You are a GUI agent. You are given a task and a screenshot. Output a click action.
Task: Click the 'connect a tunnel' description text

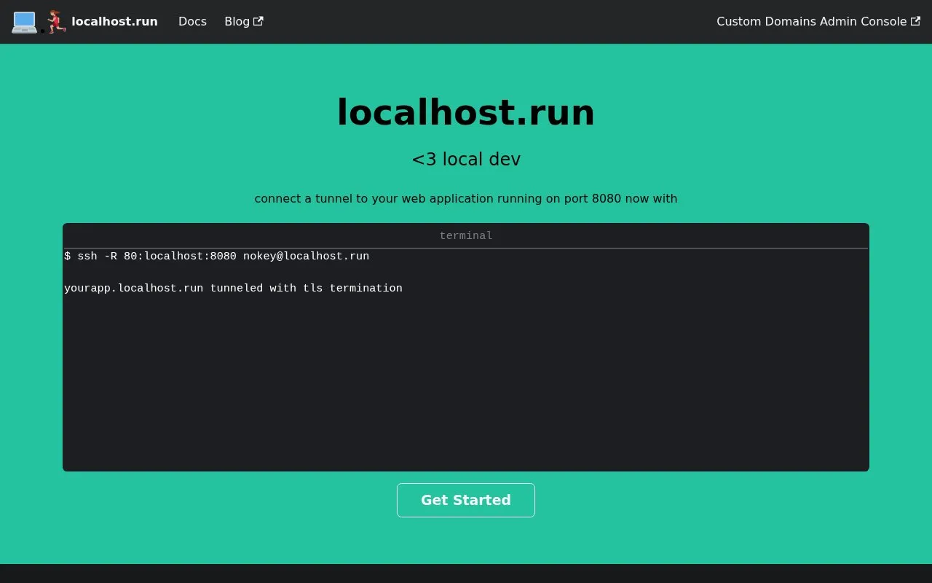466,198
